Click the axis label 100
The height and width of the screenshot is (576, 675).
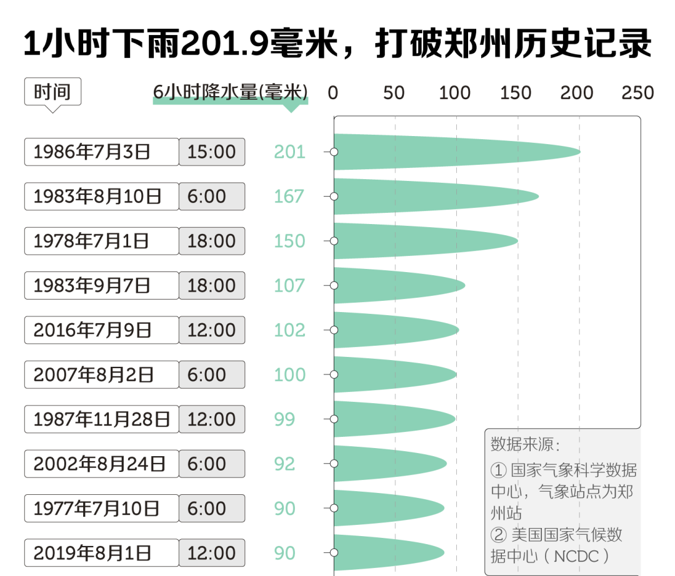pos(454,93)
